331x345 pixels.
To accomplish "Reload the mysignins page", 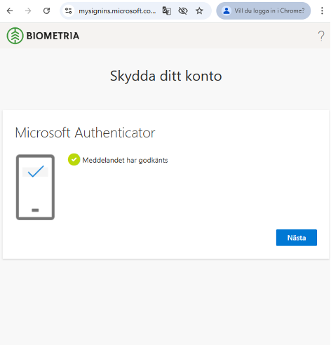I will coord(46,11).
